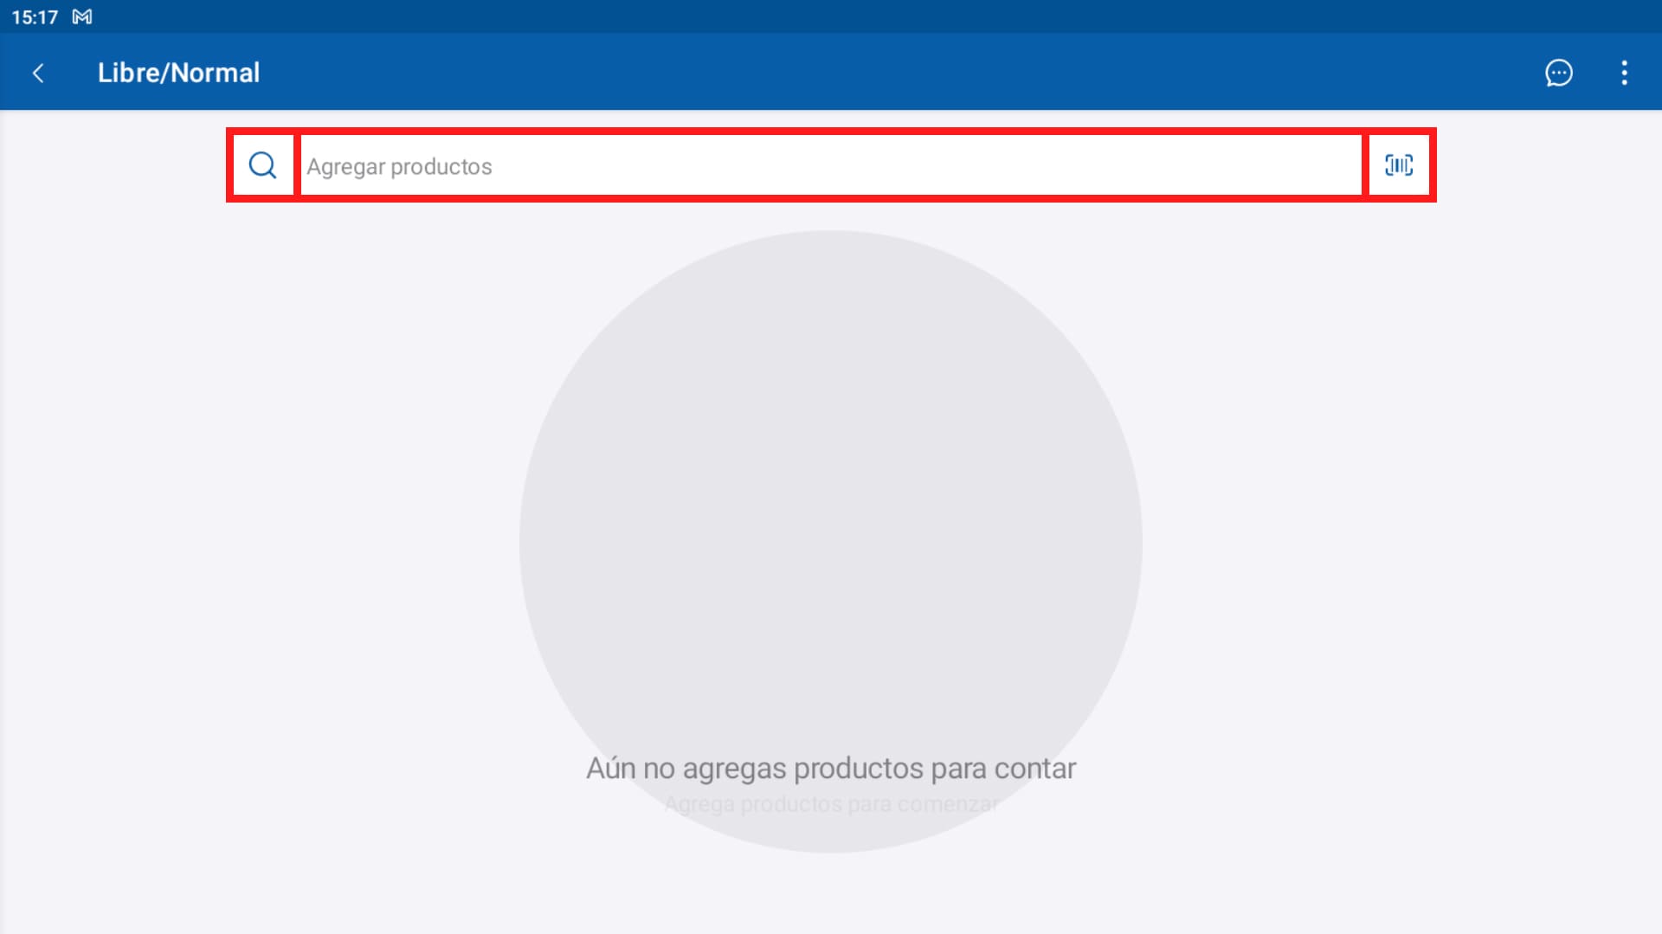Open the three-dot overflow menu

(x=1625, y=73)
